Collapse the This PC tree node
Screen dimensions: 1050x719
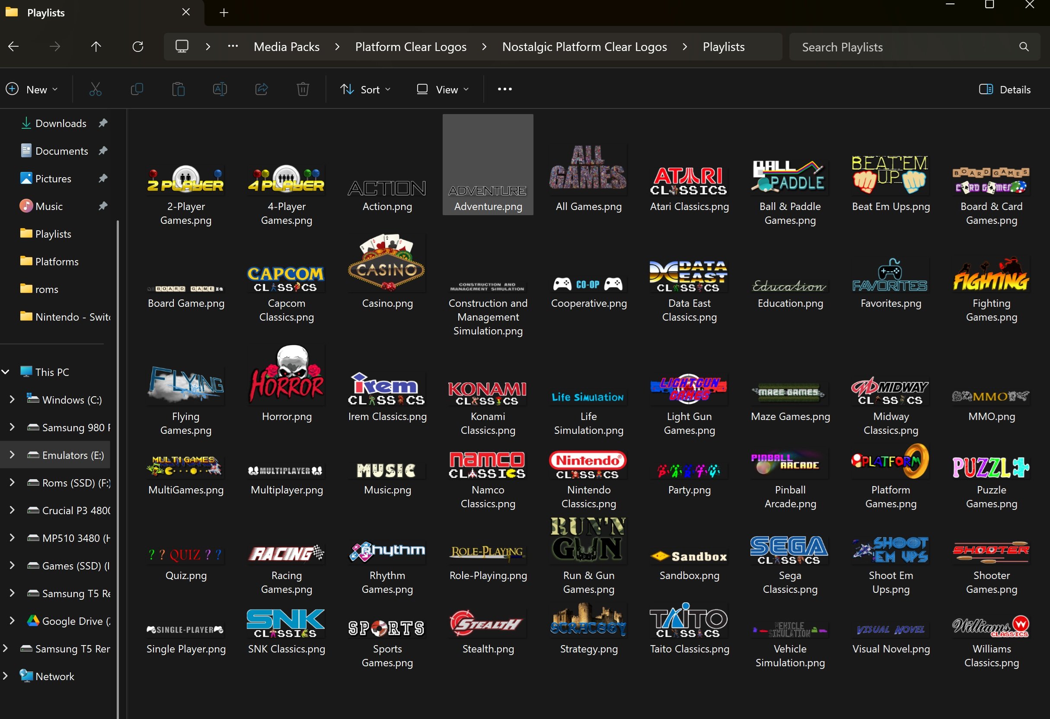coord(6,372)
